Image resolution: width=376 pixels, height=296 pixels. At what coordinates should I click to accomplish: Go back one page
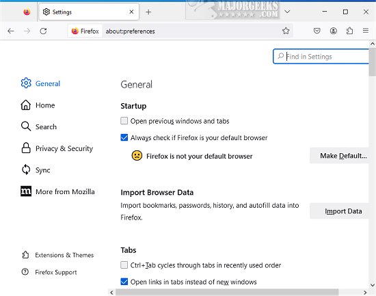(11, 31)
